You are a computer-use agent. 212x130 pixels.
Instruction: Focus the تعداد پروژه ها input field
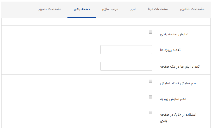[x=126, y=50]
